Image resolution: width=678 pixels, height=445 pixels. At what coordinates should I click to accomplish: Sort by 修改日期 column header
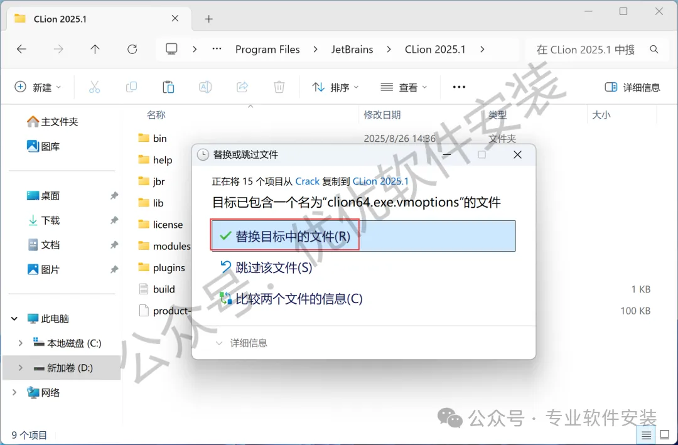click(382, 115)
